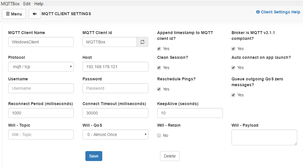Enable the Will - Retain checkbox

pos(159,135)
